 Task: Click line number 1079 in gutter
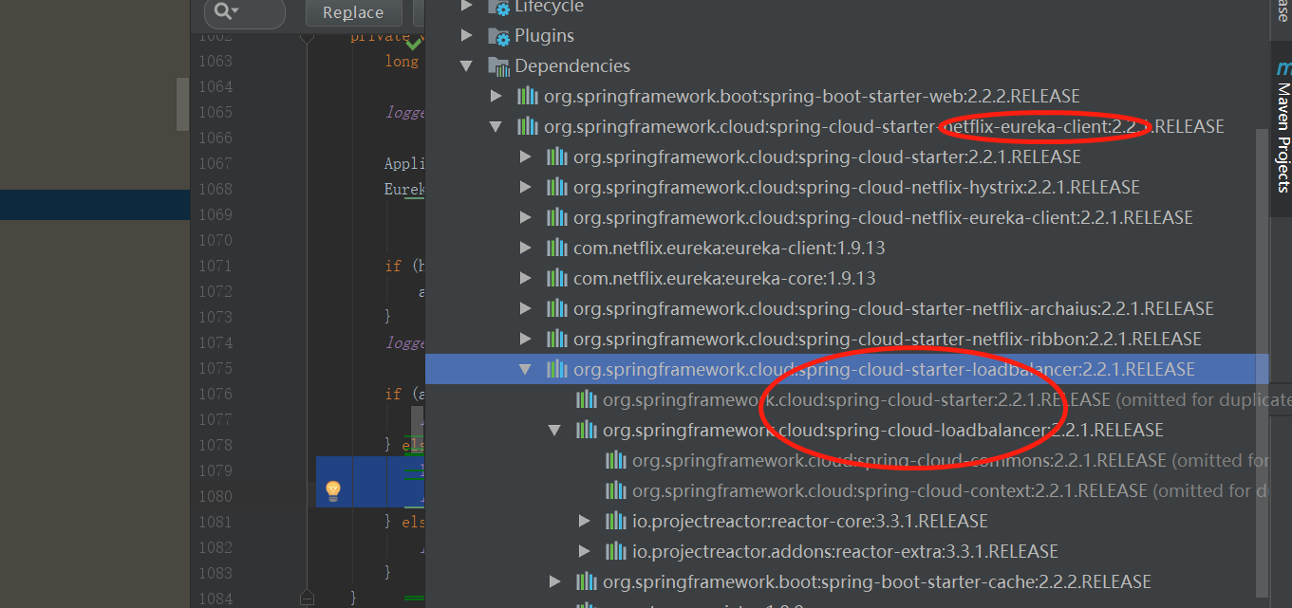point(215,470)
